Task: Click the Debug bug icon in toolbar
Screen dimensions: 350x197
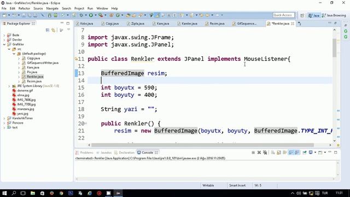Action: pos(81,15)
